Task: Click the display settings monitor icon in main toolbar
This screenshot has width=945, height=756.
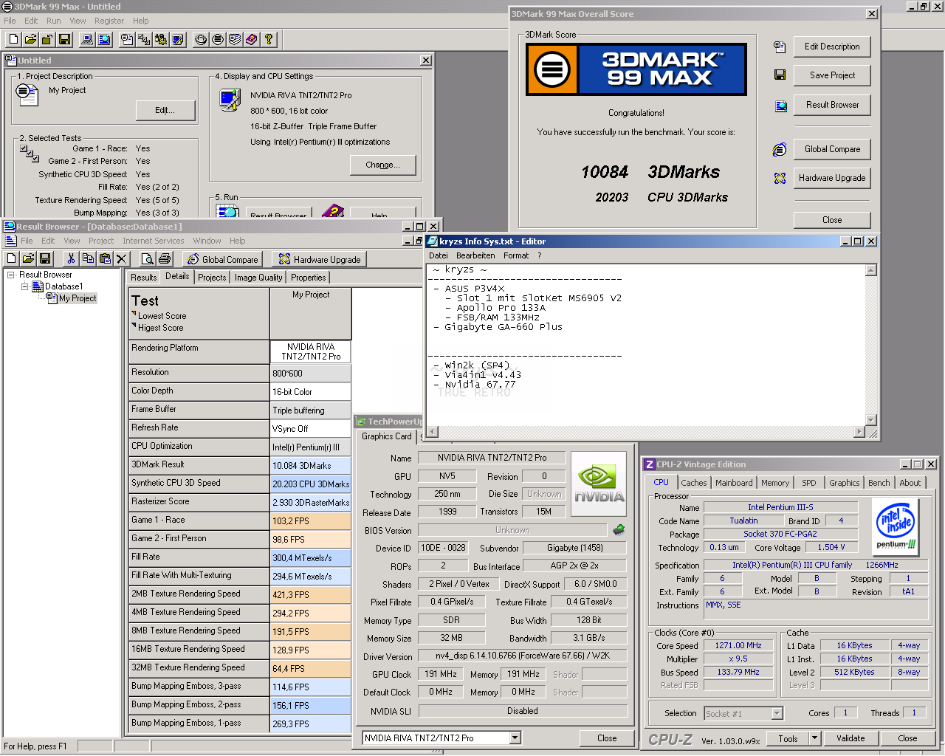Action: tap(179, 39)
